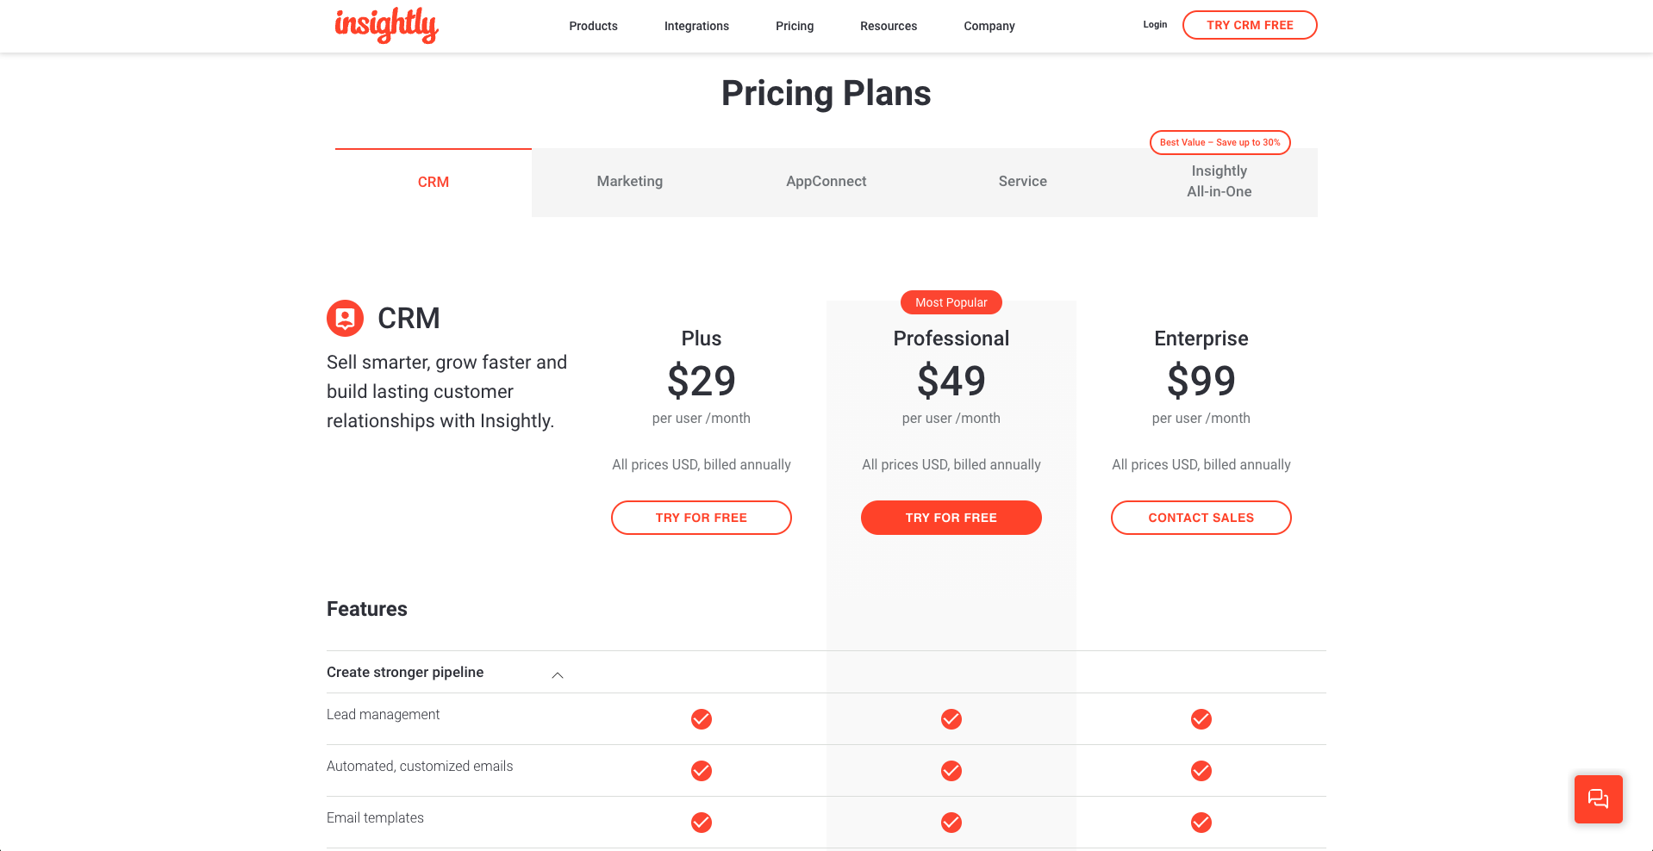Collapse the Create stronger pipeline section
Viewport: 1653px width, 851px height.
click(558, 674)
